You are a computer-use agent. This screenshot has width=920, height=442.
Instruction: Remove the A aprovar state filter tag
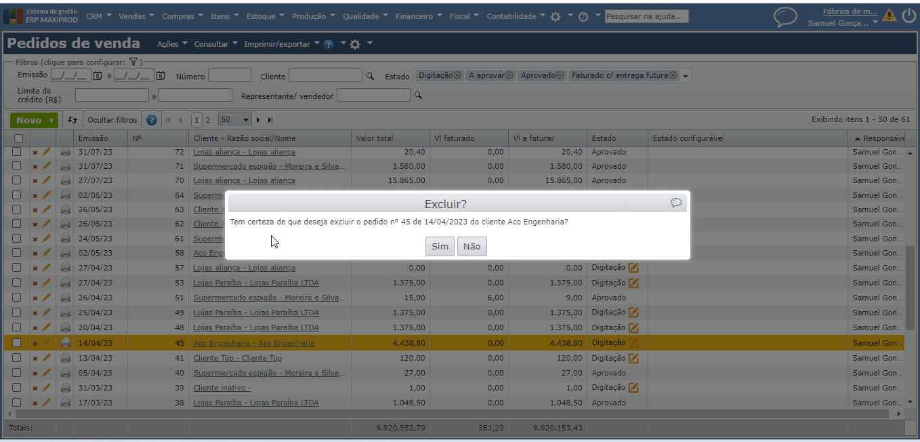click(x=509, y=75)
